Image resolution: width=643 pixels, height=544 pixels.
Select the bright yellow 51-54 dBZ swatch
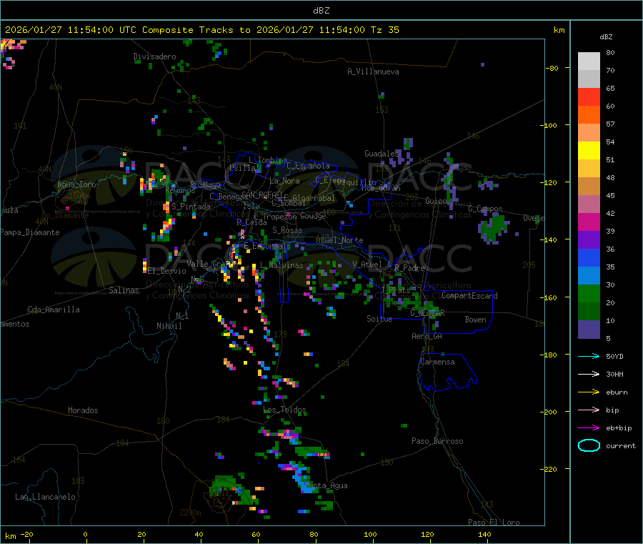coord(589,151)
